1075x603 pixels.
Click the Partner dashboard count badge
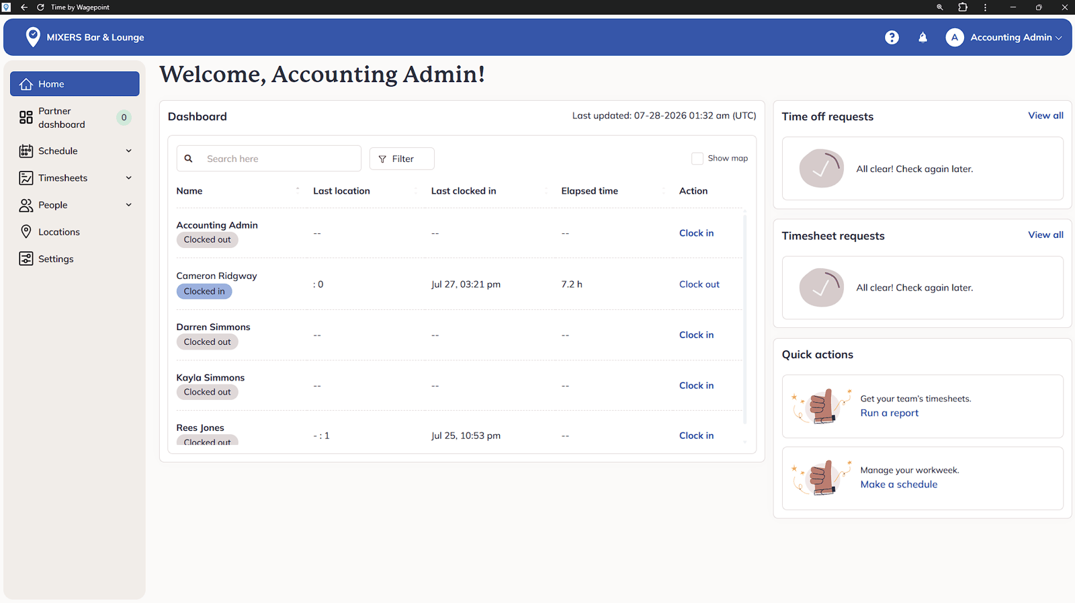tap(124, 118)
